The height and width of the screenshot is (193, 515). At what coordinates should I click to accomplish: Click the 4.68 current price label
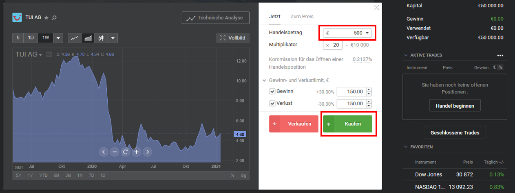(240, 134)
